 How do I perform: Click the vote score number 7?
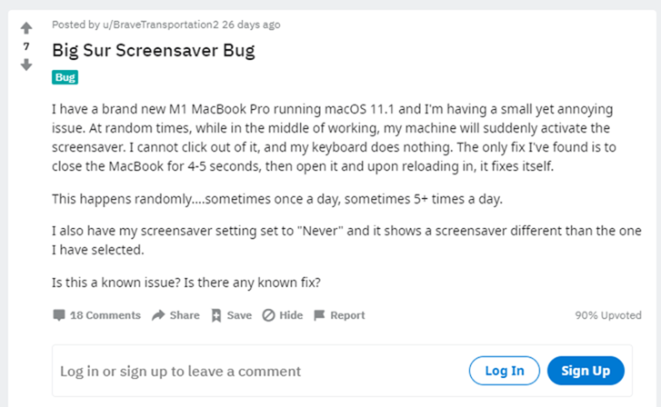tap(26, 46)
